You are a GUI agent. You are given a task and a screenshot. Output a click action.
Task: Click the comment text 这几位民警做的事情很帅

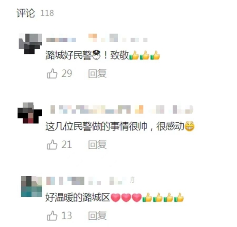97,126
